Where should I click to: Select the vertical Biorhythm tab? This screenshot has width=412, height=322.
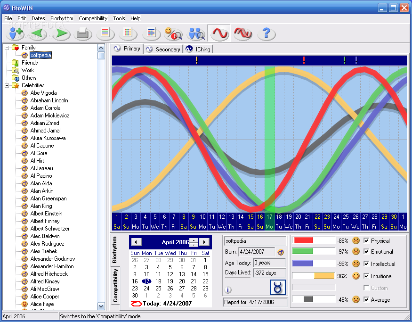pos(114,250)
